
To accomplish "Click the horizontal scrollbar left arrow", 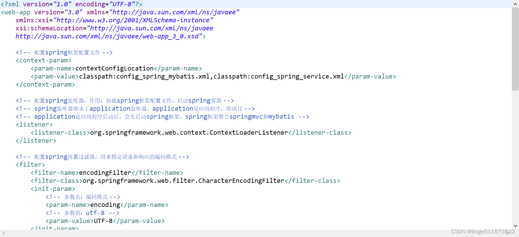I will pos(4,234).
